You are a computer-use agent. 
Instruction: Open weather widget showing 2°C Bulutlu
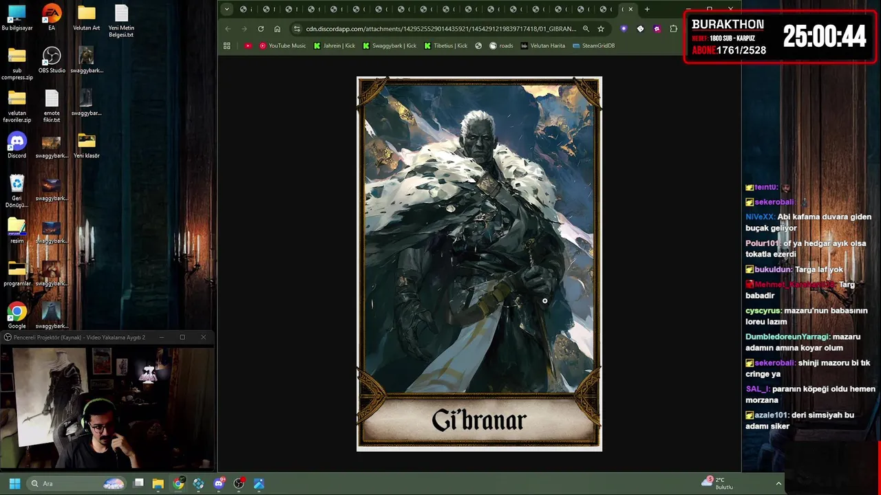pos(717,483)
